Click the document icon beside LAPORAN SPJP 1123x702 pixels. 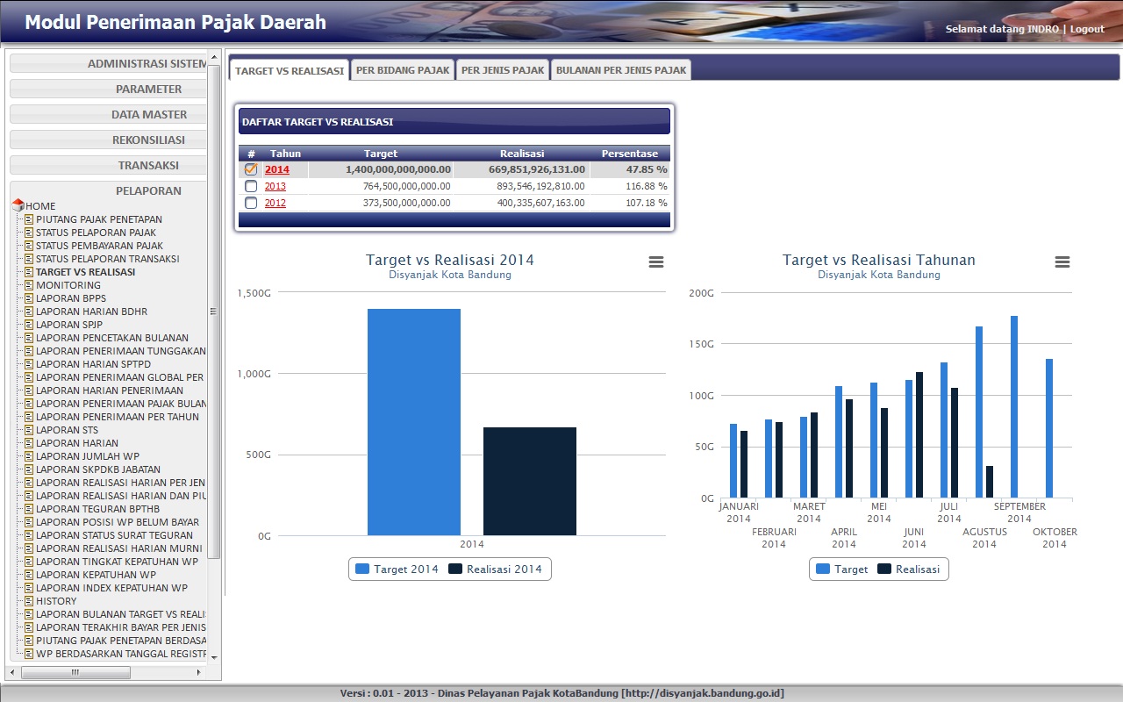(29, 325)
